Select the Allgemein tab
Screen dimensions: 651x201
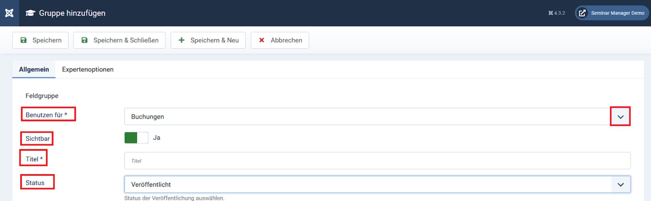point(34,70)
